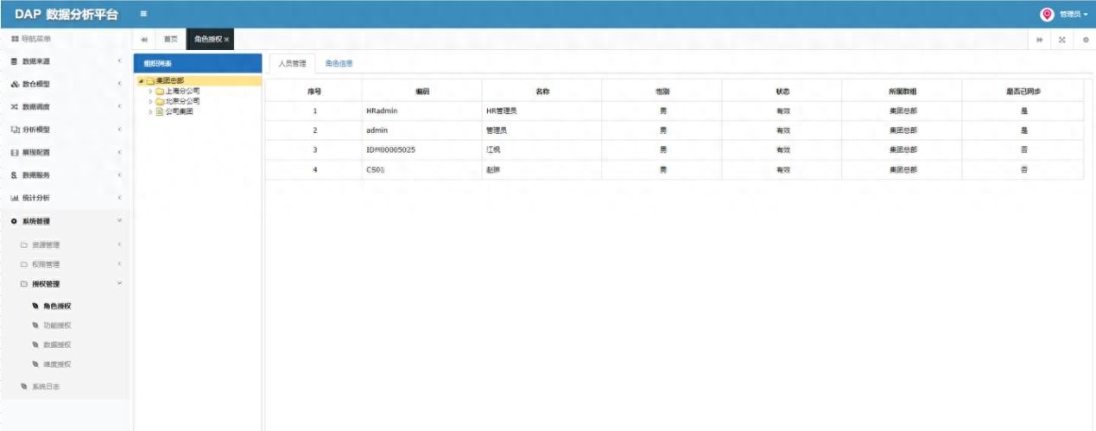
Task: Collapse the 集团总部 tree node arrow
Action: tap(140, 80)
